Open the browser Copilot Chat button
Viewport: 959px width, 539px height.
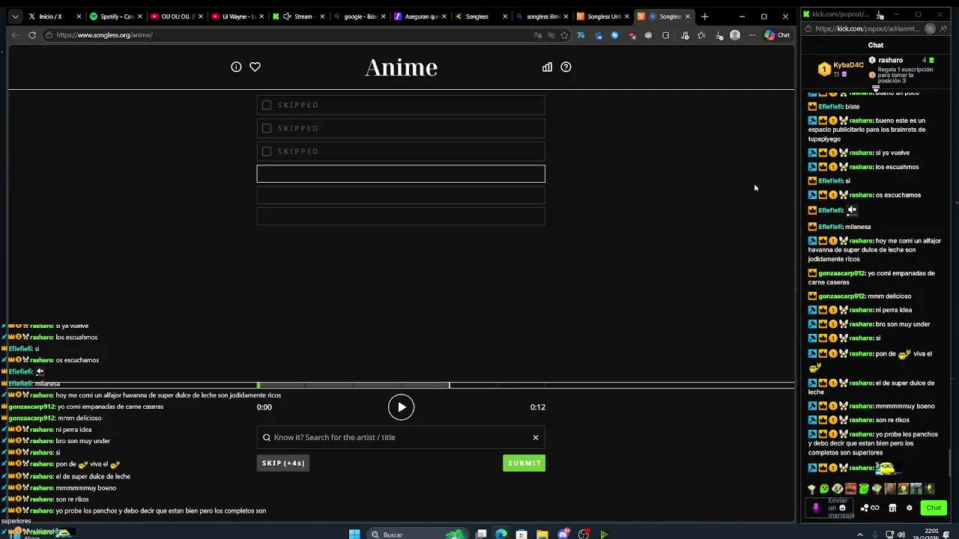[777, 35]
